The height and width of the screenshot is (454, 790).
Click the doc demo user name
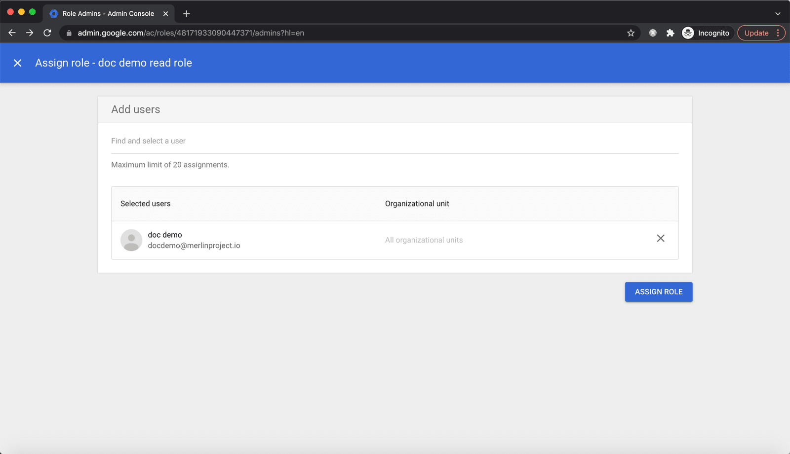point(165,235)
